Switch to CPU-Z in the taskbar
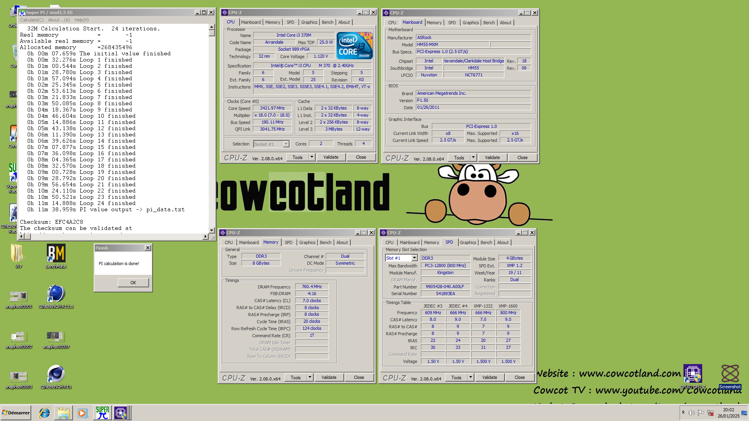 [121, 413]
